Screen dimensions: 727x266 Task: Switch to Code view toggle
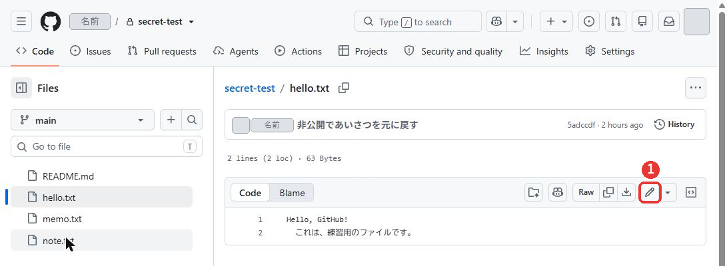coord(251,192)
